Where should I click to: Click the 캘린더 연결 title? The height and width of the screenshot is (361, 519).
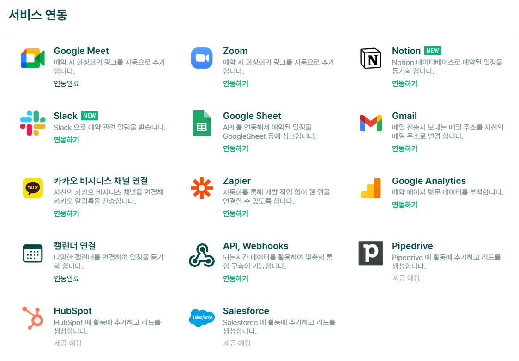tap(75, 246)
